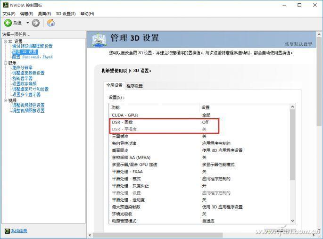Click the Home icon in toolbar
Screen dimensions: 323x239
point(51,23)
